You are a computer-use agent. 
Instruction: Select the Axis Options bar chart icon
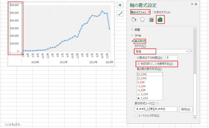click(160, 20)
